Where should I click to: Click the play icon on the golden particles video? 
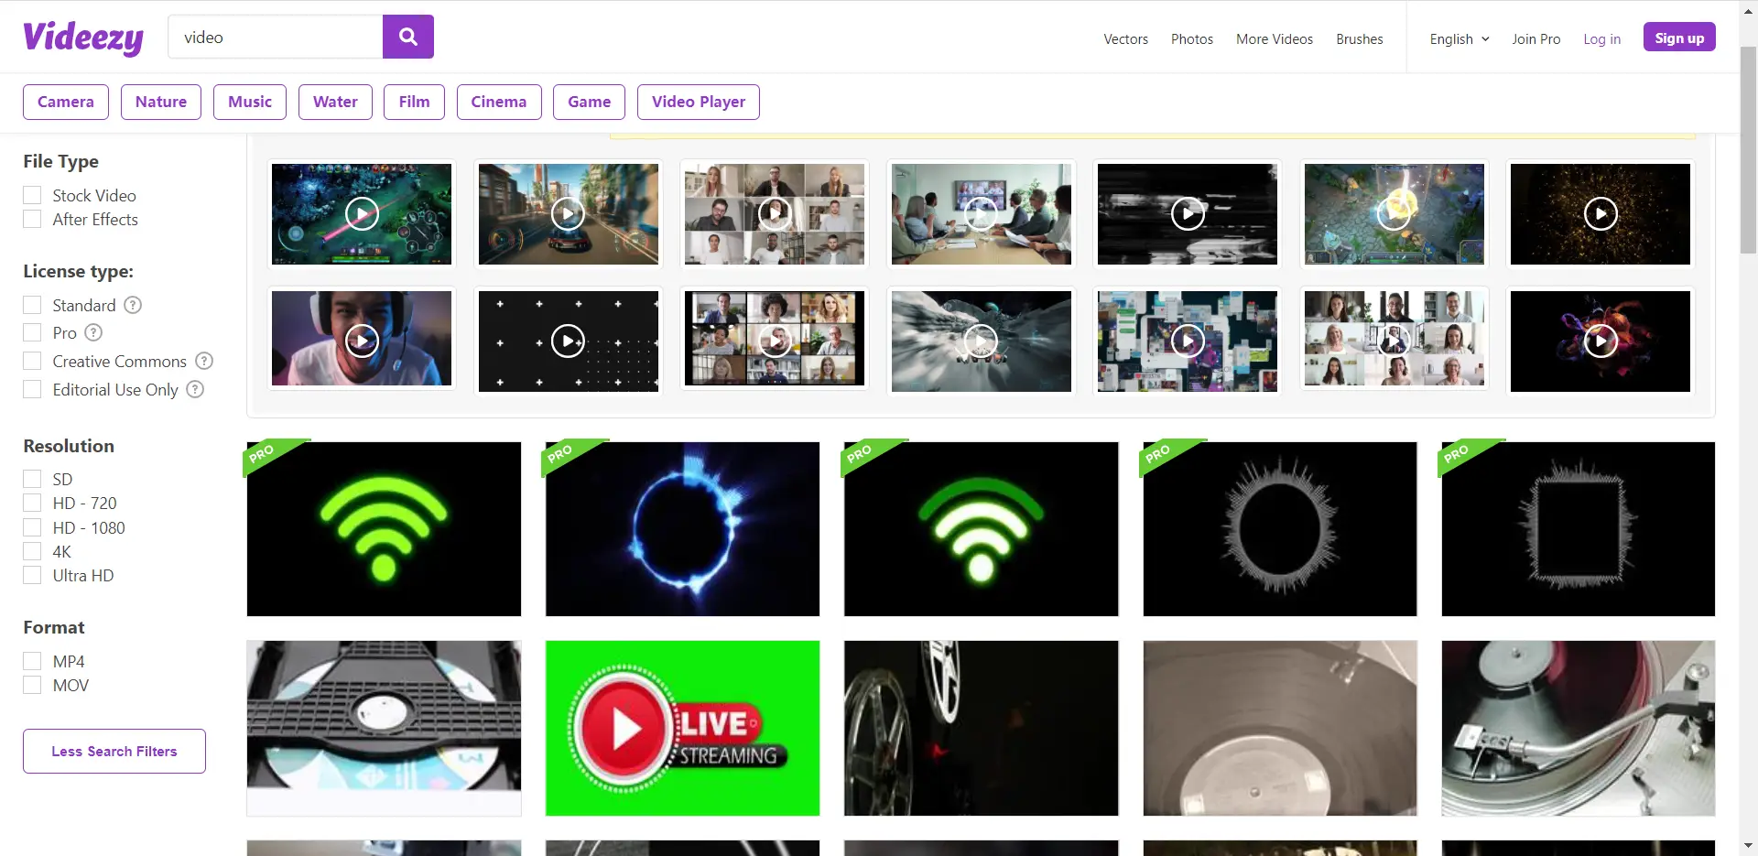(x=1600, y=213)
